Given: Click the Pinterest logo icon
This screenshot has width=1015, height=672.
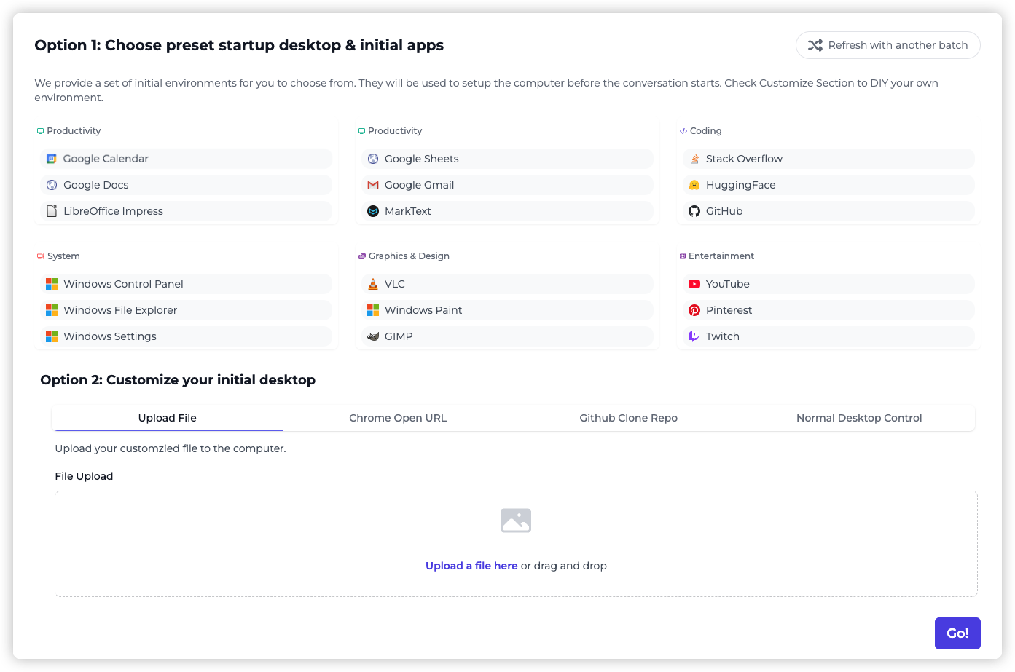Looking at the screenshot, I should (x=694, y=310).
